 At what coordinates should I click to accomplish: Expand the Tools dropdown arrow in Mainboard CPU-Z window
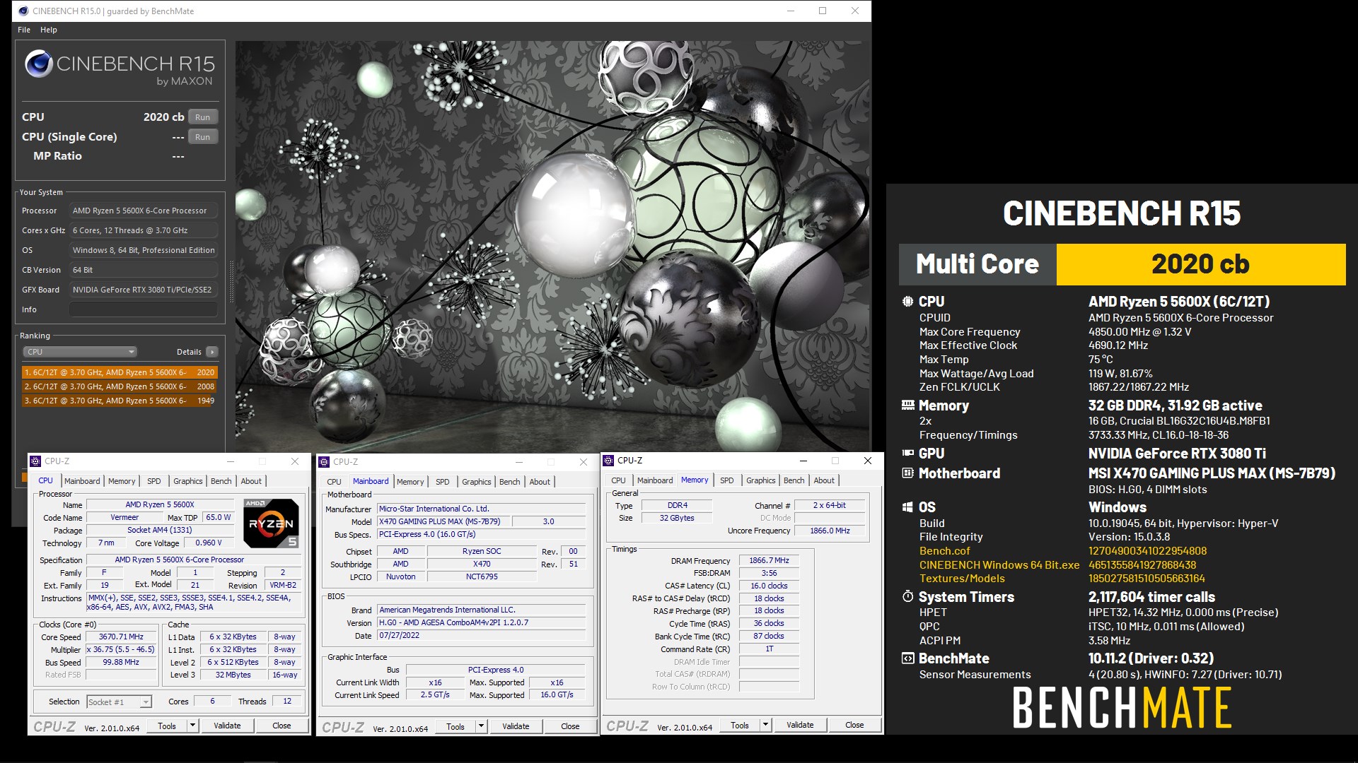point(481,726)
